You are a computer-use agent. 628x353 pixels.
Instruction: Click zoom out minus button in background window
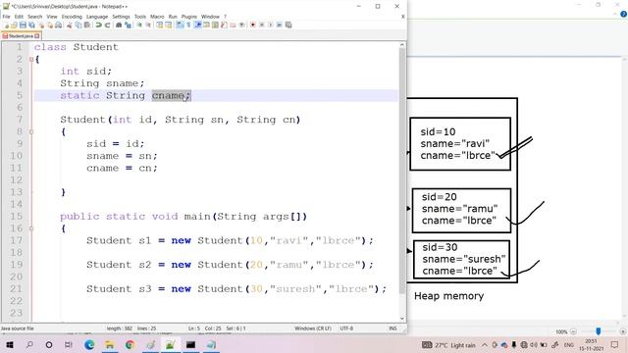(573, 331)
